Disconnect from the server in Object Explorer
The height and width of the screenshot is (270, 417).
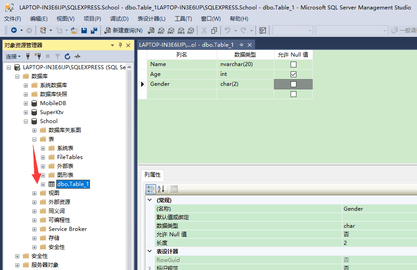(x=38, y=56)
